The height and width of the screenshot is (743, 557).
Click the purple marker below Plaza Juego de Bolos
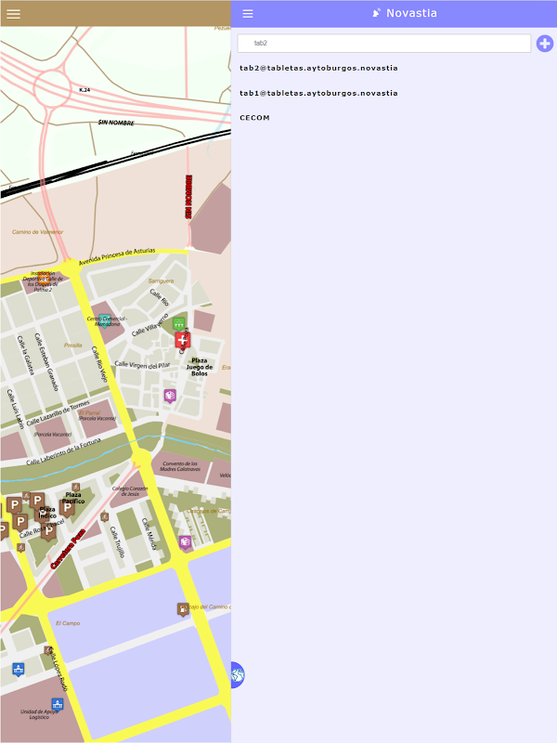pyautogui.click(x=170, y=396)
